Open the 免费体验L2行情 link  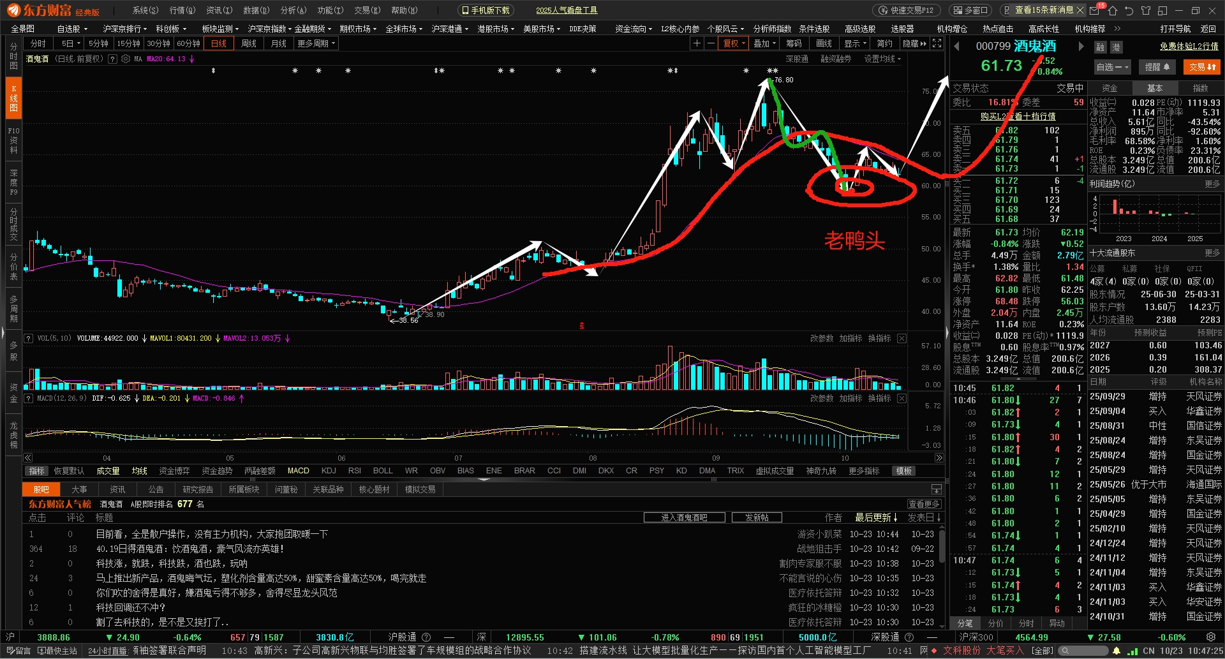(x=1189, y=46)
